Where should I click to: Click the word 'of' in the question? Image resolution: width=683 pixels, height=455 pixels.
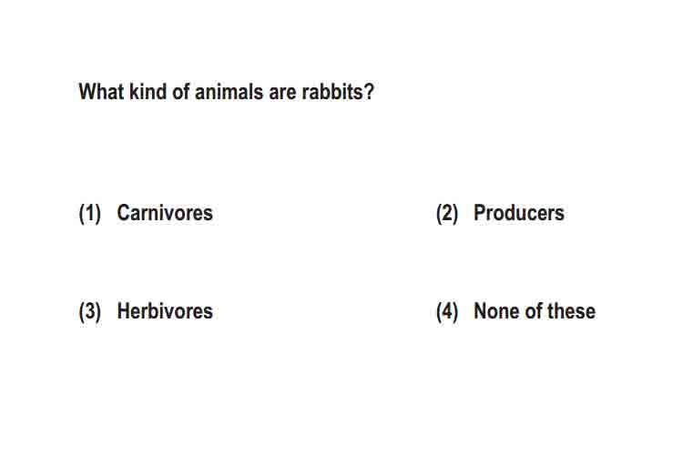(180, 92)
